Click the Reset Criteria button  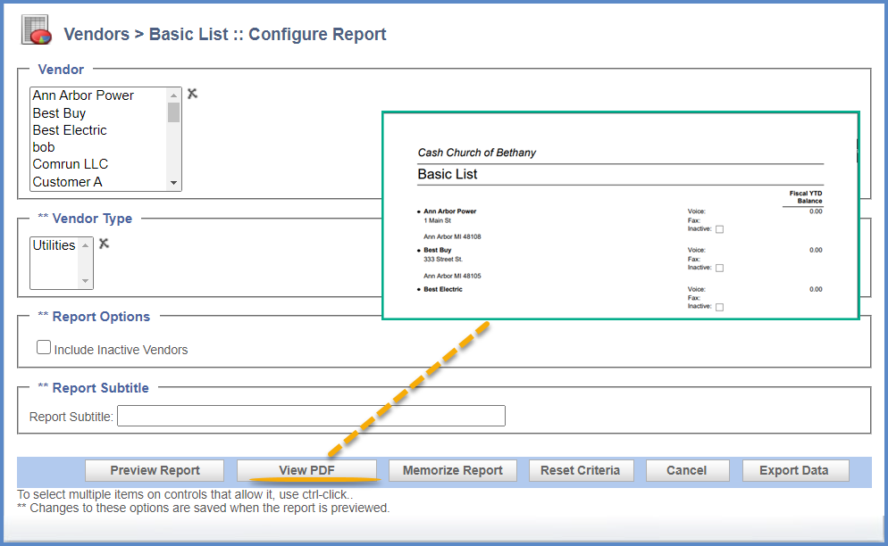(x=581, y=470)
